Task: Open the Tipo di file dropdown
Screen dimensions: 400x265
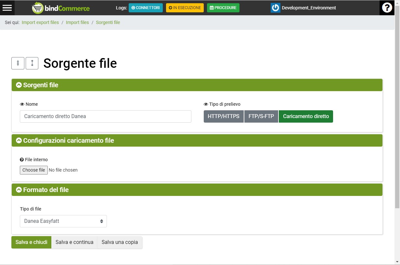Action: tap(63, 221)
